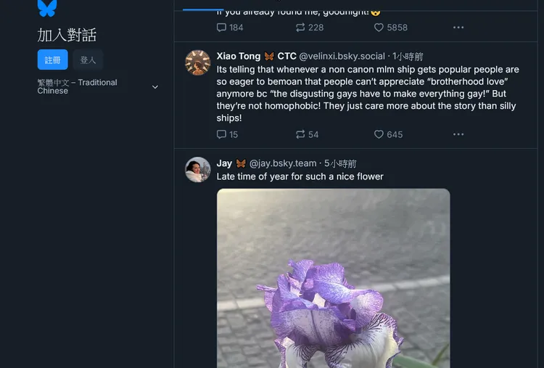Open Xiao Tong's profile avatar

pos(198,63)
